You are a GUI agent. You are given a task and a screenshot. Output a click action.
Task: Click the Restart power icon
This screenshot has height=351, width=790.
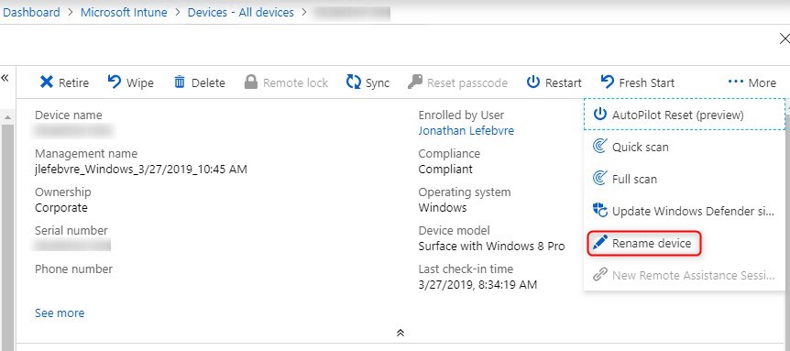533,82
